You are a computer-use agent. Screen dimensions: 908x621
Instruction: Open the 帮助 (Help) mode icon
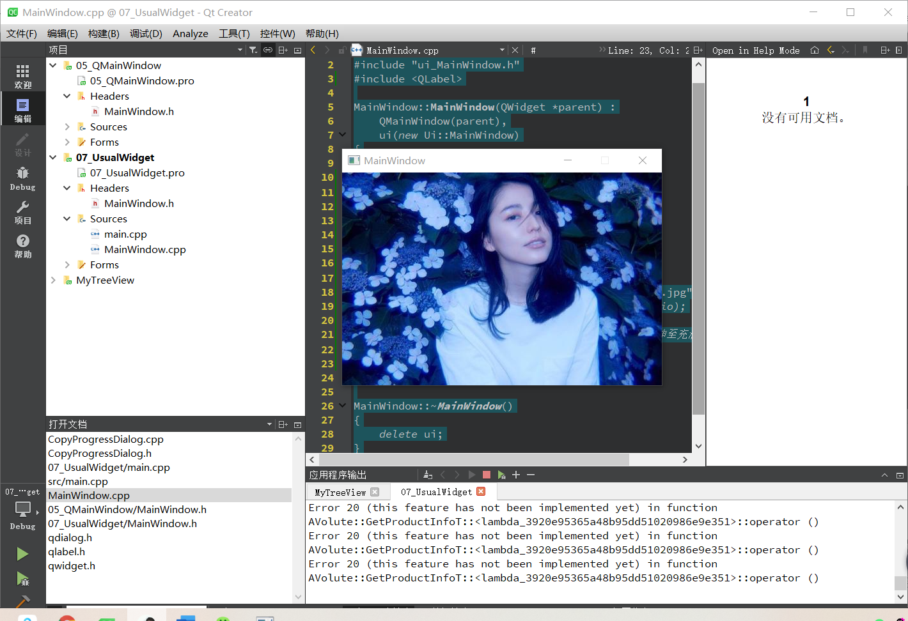(x=23, y=245)
